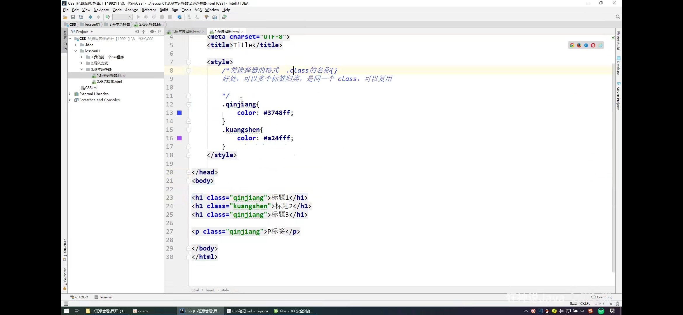Click Scroll from Source target icon
Screen dimensions: 683x315
(137, 32)
